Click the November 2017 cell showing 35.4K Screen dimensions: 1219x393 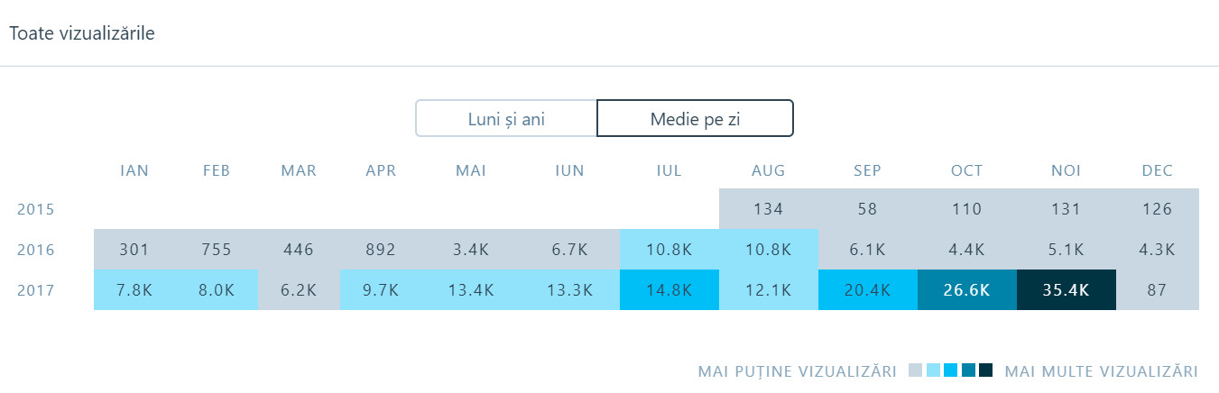(x=1066, y=290)
